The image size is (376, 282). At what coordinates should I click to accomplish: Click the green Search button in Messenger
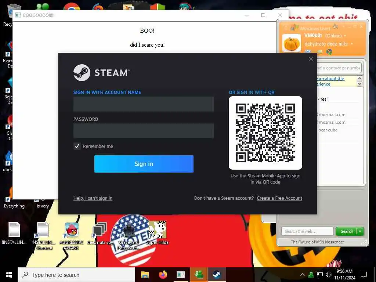coord(347,231)
